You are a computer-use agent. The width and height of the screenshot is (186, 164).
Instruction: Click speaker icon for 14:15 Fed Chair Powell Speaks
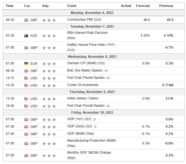(108, 78)
